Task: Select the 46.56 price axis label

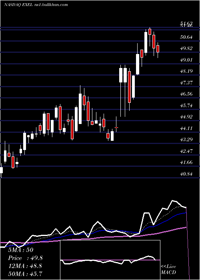Action: point(186,94)
